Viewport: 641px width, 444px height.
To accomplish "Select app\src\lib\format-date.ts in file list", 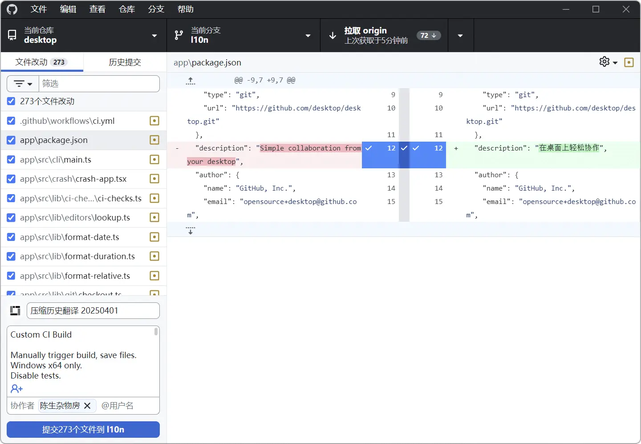I will point(84,237).
